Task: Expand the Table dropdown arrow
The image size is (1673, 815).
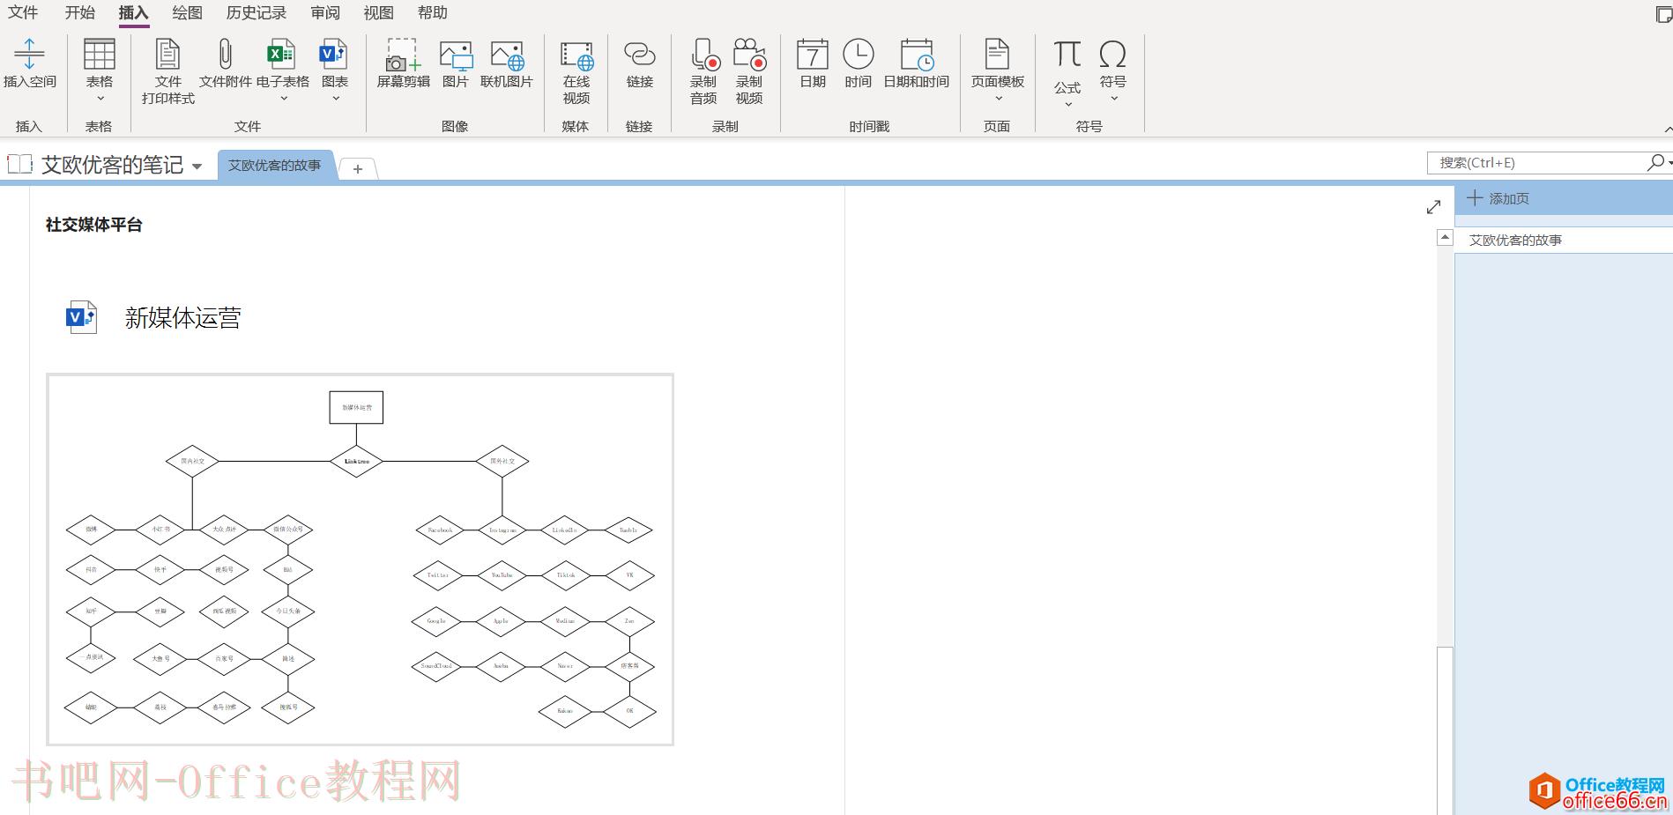Action: 100,99
